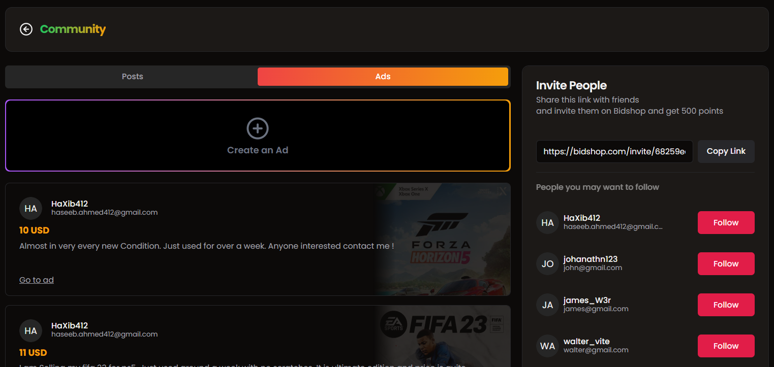The height and width of the screenshot is (367, 774).
Task: Click the walter@gmail.com email text
Action: (x=596, y=350)
